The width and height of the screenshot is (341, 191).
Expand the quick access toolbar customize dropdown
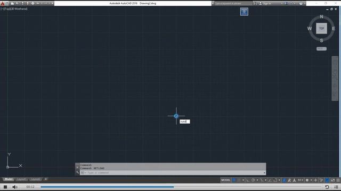(x=52, y=4)
